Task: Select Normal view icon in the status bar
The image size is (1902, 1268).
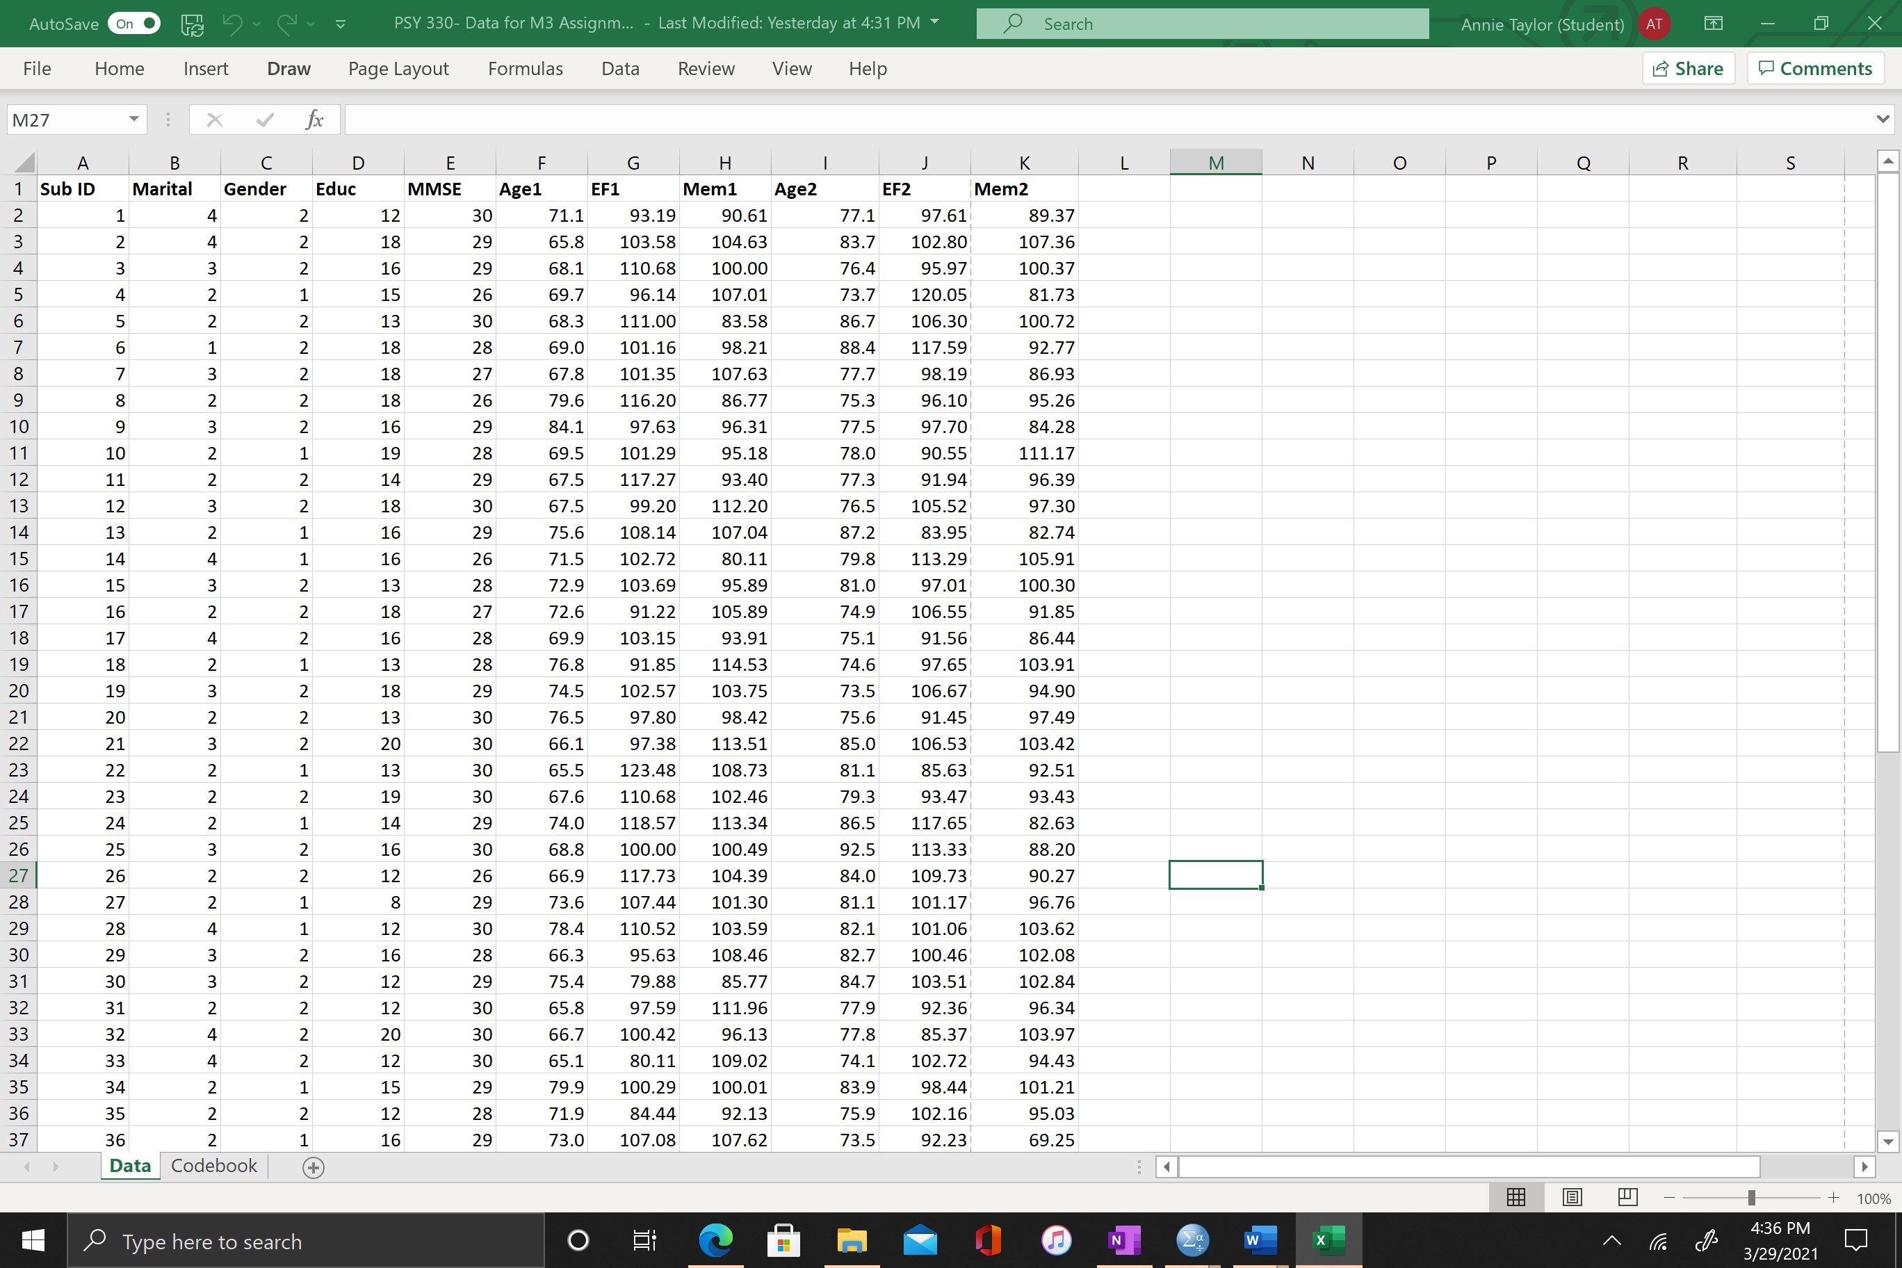Action: 1515,1198
